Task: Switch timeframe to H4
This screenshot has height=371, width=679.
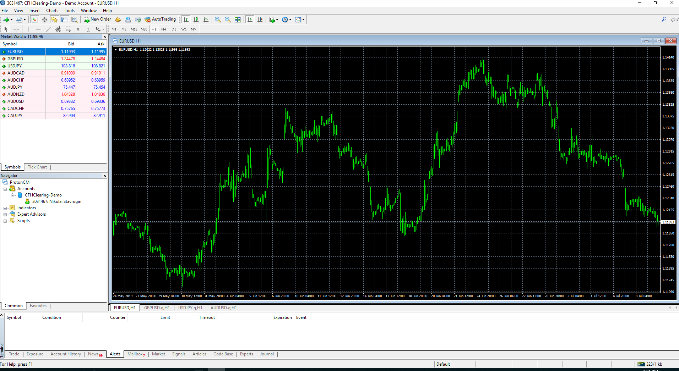Action: [164, 29]
